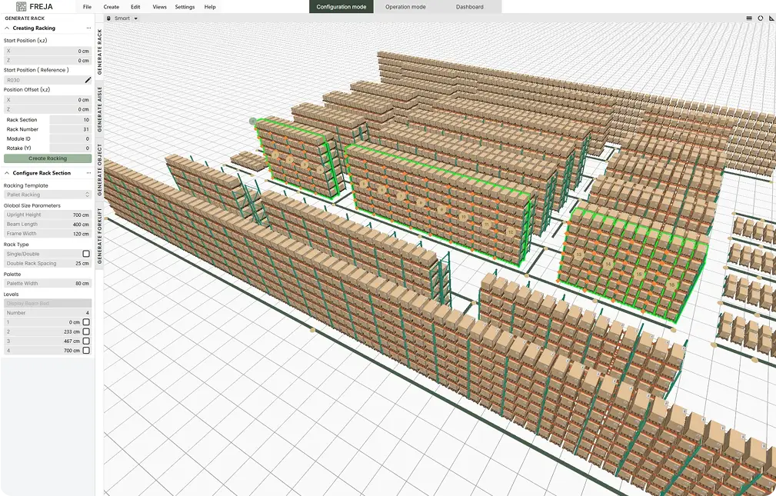Click the triangle ruler measure icon
Image resolution: width=776 pixels, height=496 pixels.
click(771, 18)
